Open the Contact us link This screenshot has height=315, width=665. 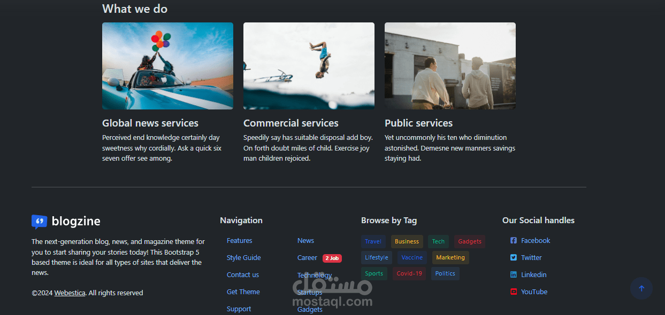coord(242,274)
